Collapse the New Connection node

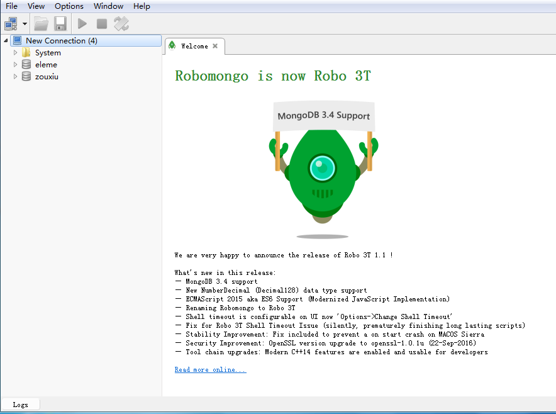pyautogui.click(x=4, y=40)
